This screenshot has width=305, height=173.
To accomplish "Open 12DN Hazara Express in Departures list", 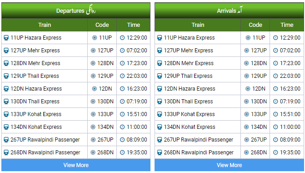I will click(x=36, y=89).
